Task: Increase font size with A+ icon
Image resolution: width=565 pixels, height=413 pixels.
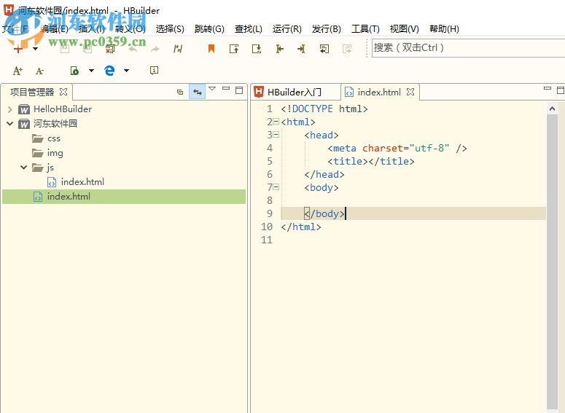Action: pyautogui.click(x=17, y=71)
